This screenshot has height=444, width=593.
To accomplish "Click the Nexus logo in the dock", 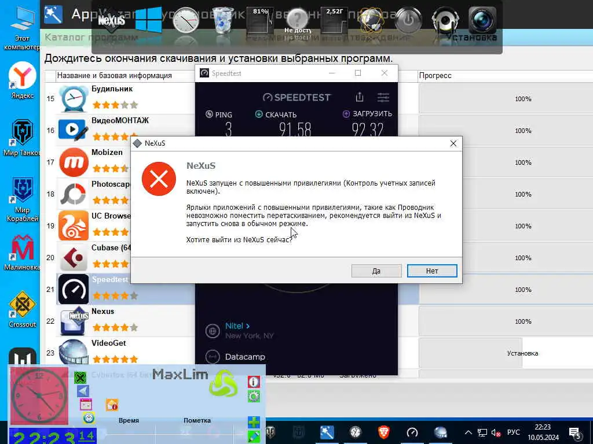I will pyautogui.click(x=112, y=20).
